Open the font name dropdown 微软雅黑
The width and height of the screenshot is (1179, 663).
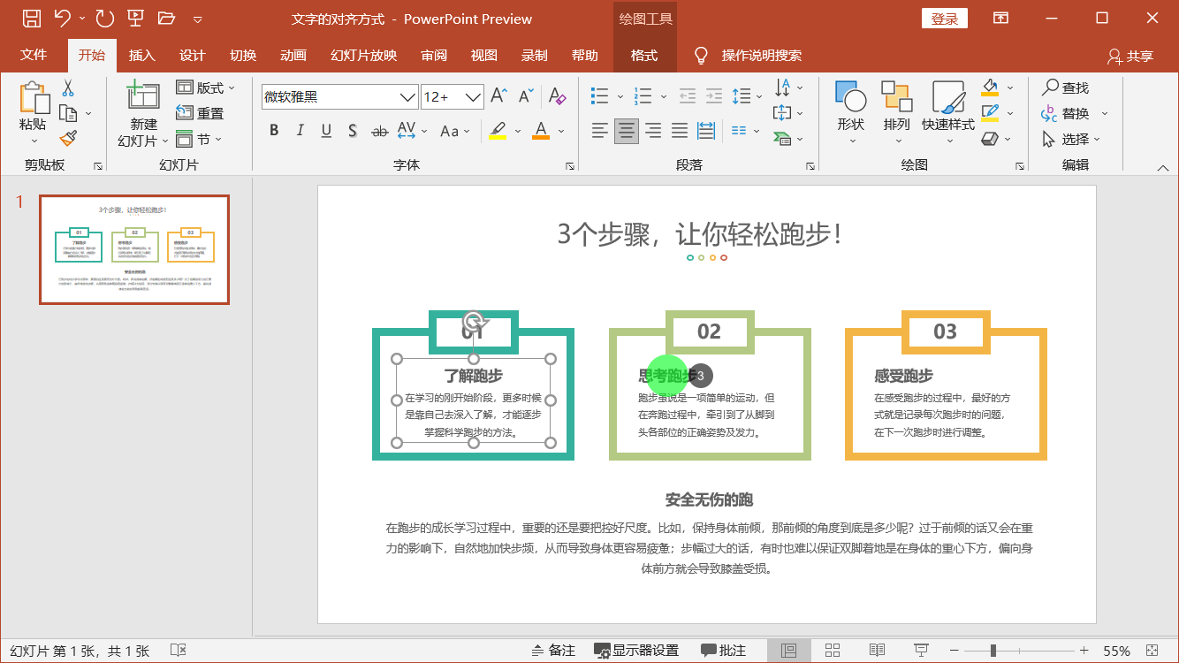click(x=407, y=96)
